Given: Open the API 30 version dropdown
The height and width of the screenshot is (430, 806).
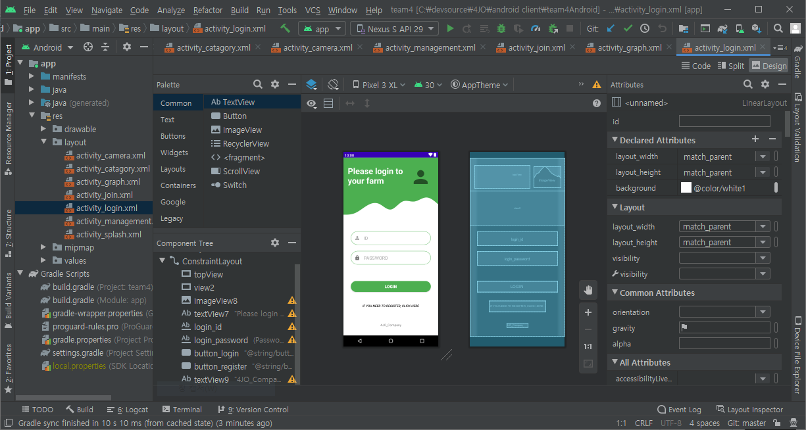Looking at the screenshot, I should click(429, 85).
